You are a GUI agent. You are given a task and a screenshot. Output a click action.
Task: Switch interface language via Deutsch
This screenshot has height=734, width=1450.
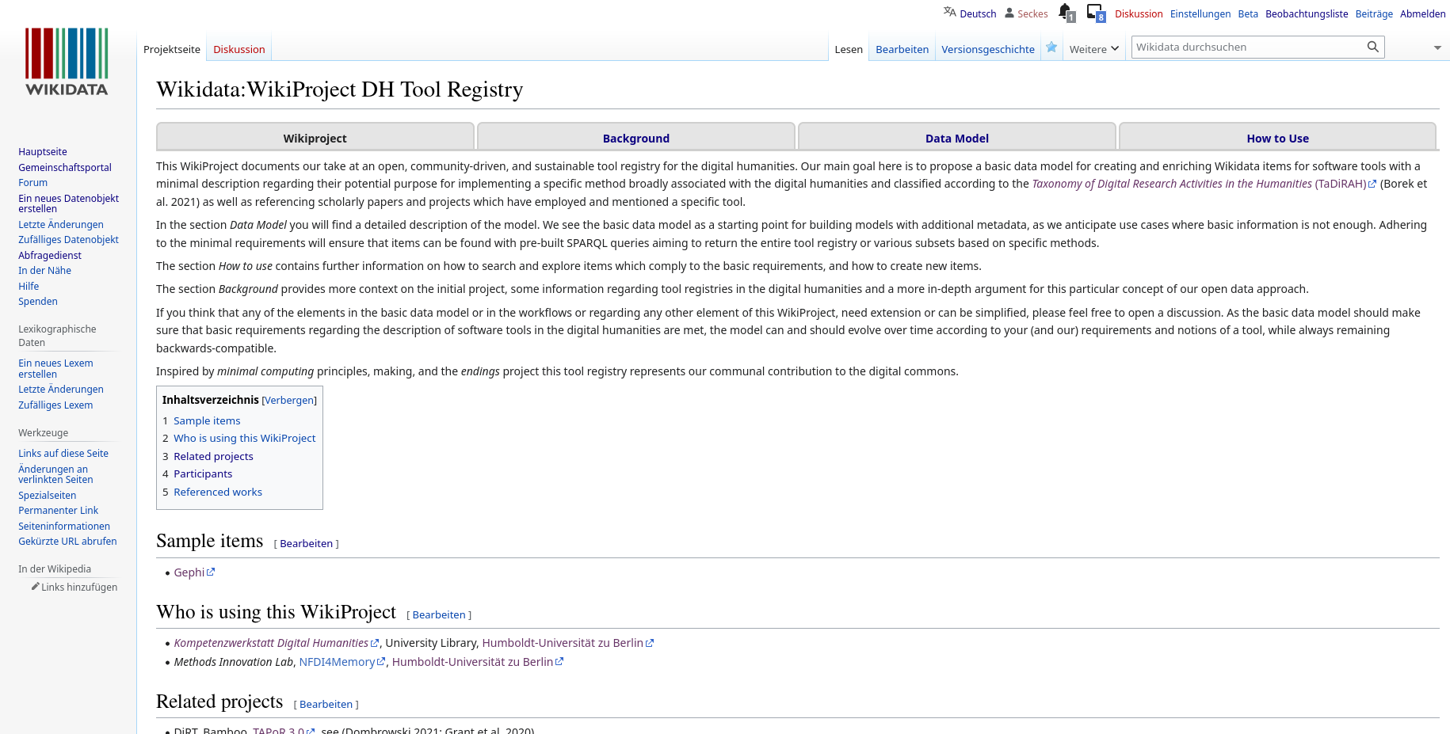(x=979, y=13)
